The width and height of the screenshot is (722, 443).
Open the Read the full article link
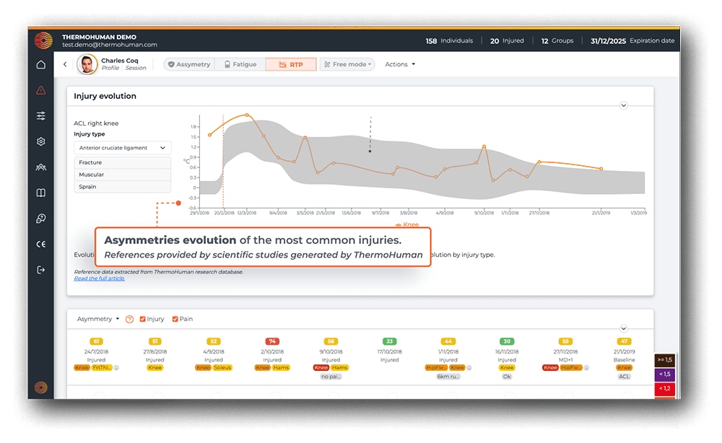click(100, 278)
